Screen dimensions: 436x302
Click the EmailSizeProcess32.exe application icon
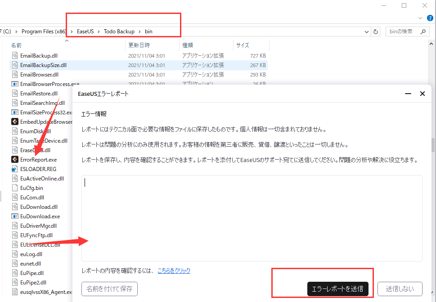(15, 113)
